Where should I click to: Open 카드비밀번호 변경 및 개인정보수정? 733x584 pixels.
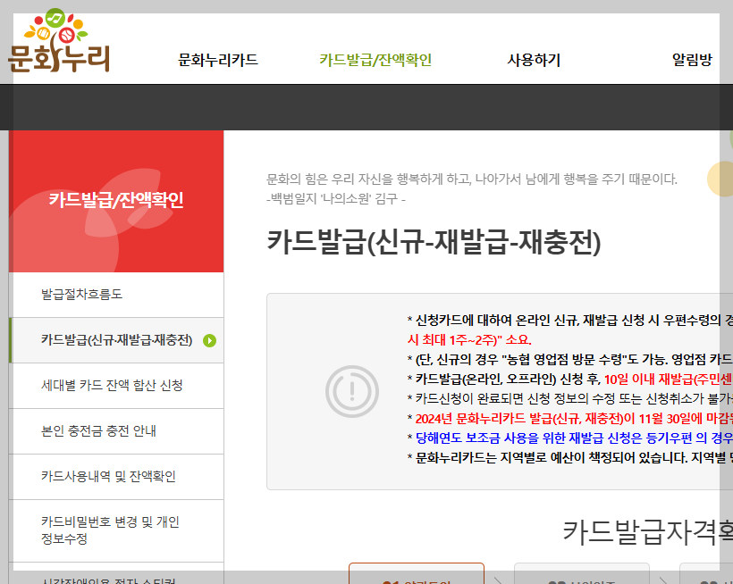point(116,530)
